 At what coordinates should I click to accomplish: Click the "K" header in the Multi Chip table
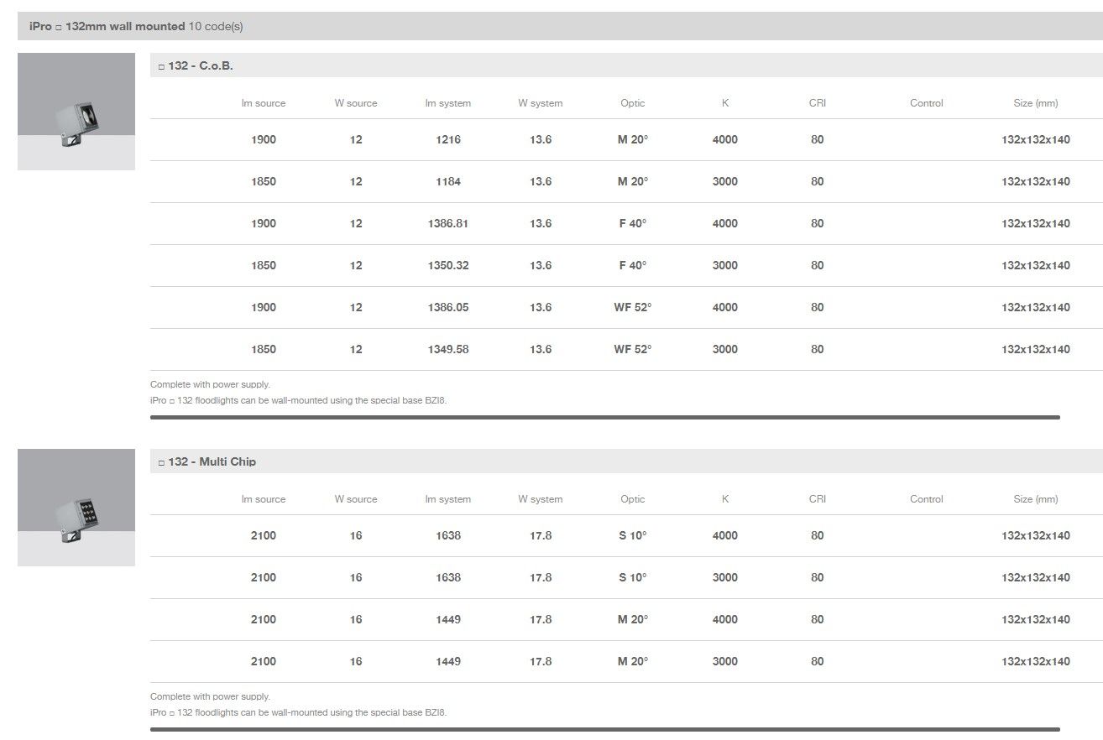725,499
